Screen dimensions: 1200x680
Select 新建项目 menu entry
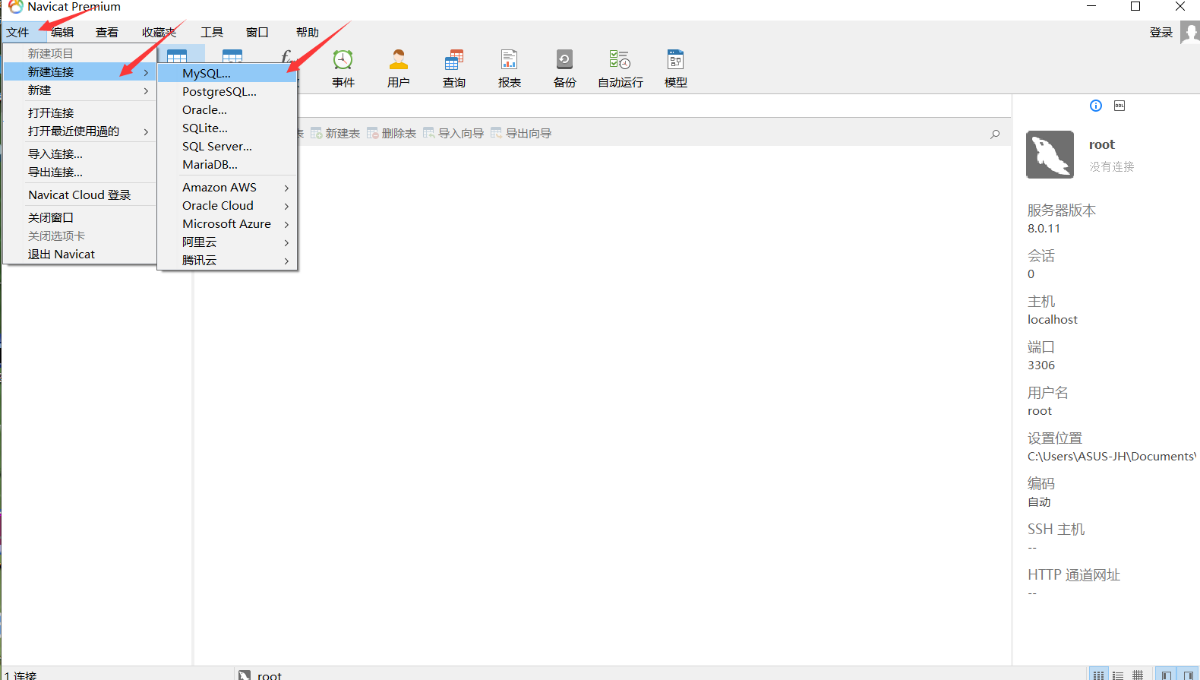(x=80, y=54)
